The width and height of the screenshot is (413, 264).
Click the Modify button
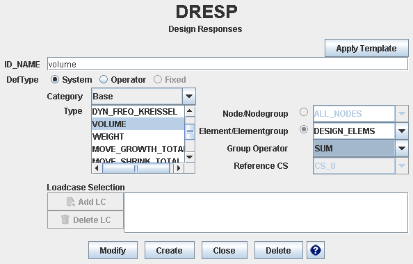[x=113, y=250]
